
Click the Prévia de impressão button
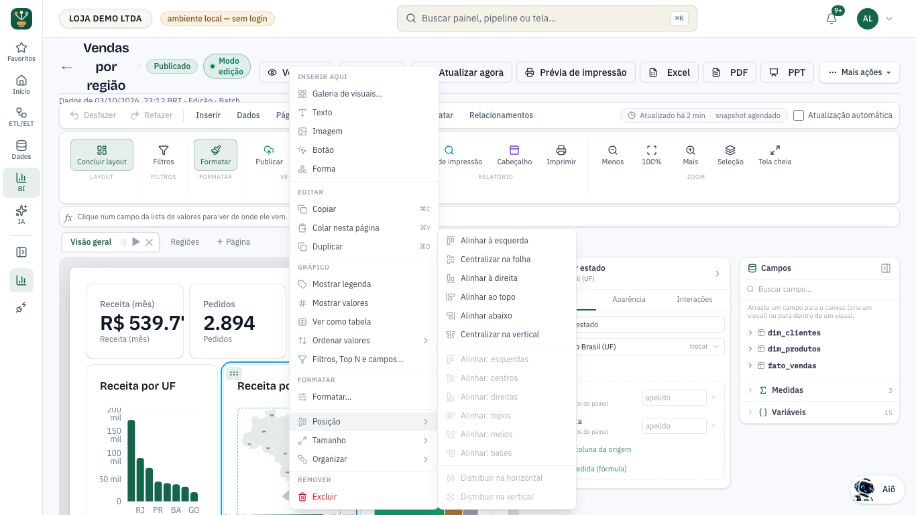[x=576, y=72]
